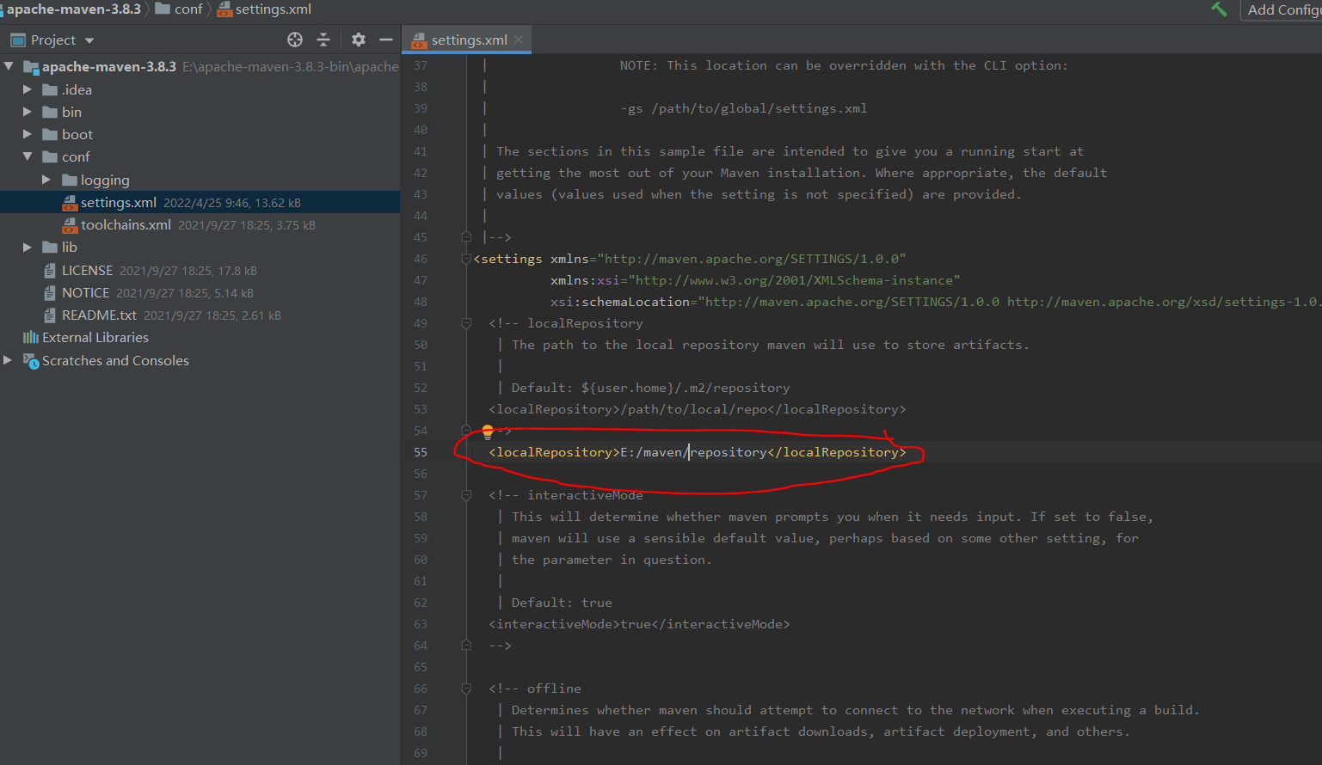Click line number 55 in the gutter
The width and height of the screenshot is (1322, 765).
pyautogui.click(x=420, y=452)
